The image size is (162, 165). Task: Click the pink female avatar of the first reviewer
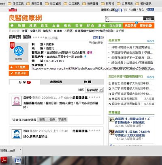tap(17, 101)
